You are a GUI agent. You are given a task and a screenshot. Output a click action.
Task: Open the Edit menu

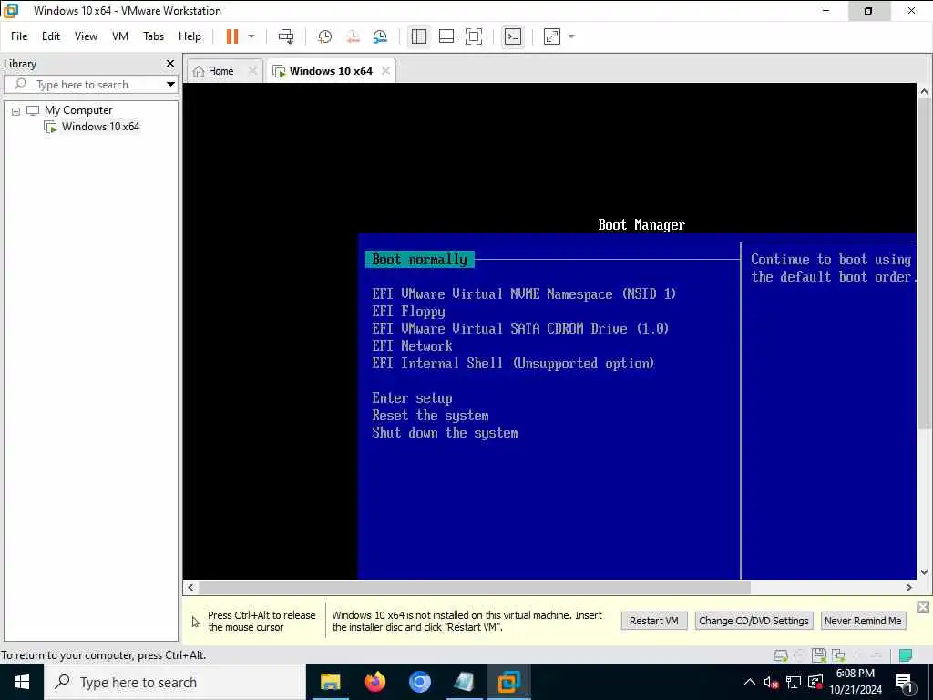[x=51, y=36]
